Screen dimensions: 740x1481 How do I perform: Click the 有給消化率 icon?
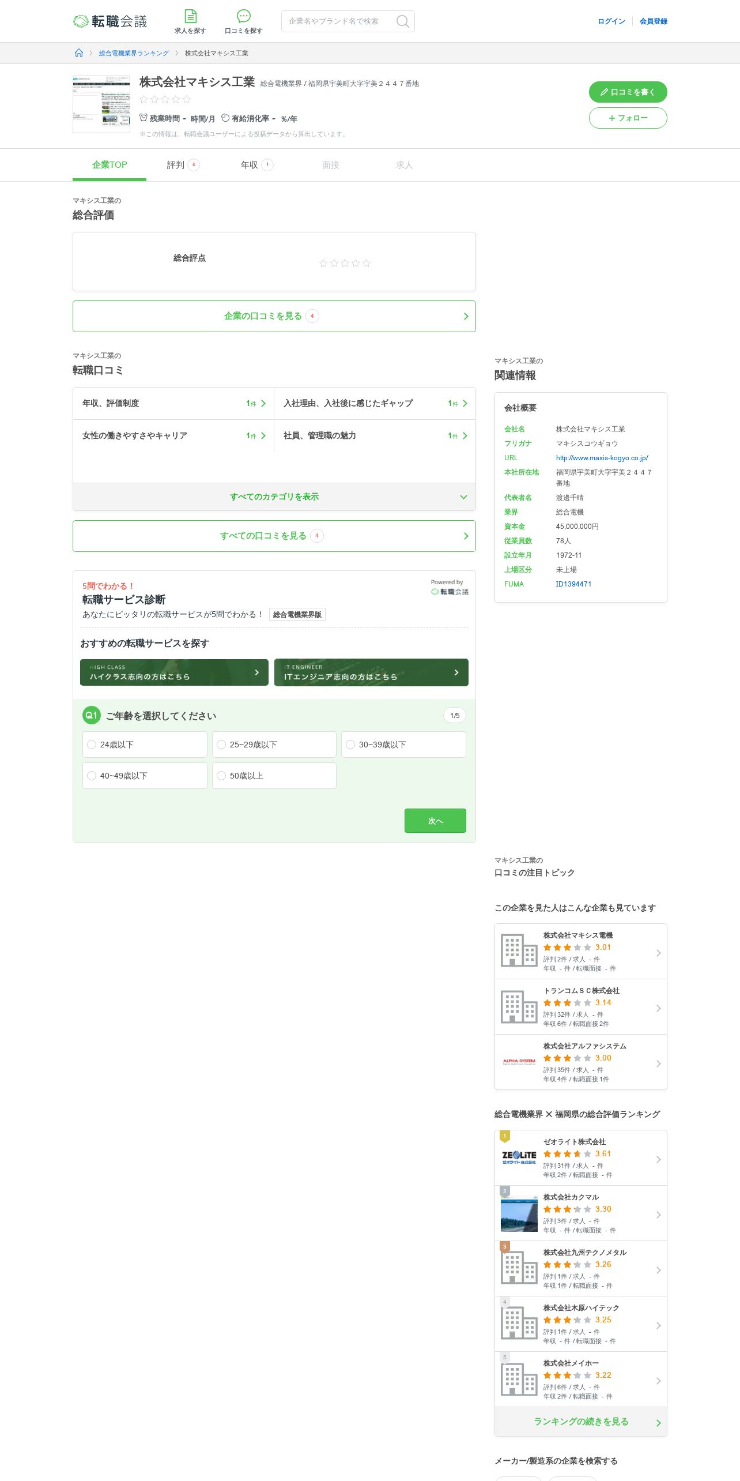pyautogui.click(x=225, y=118)
